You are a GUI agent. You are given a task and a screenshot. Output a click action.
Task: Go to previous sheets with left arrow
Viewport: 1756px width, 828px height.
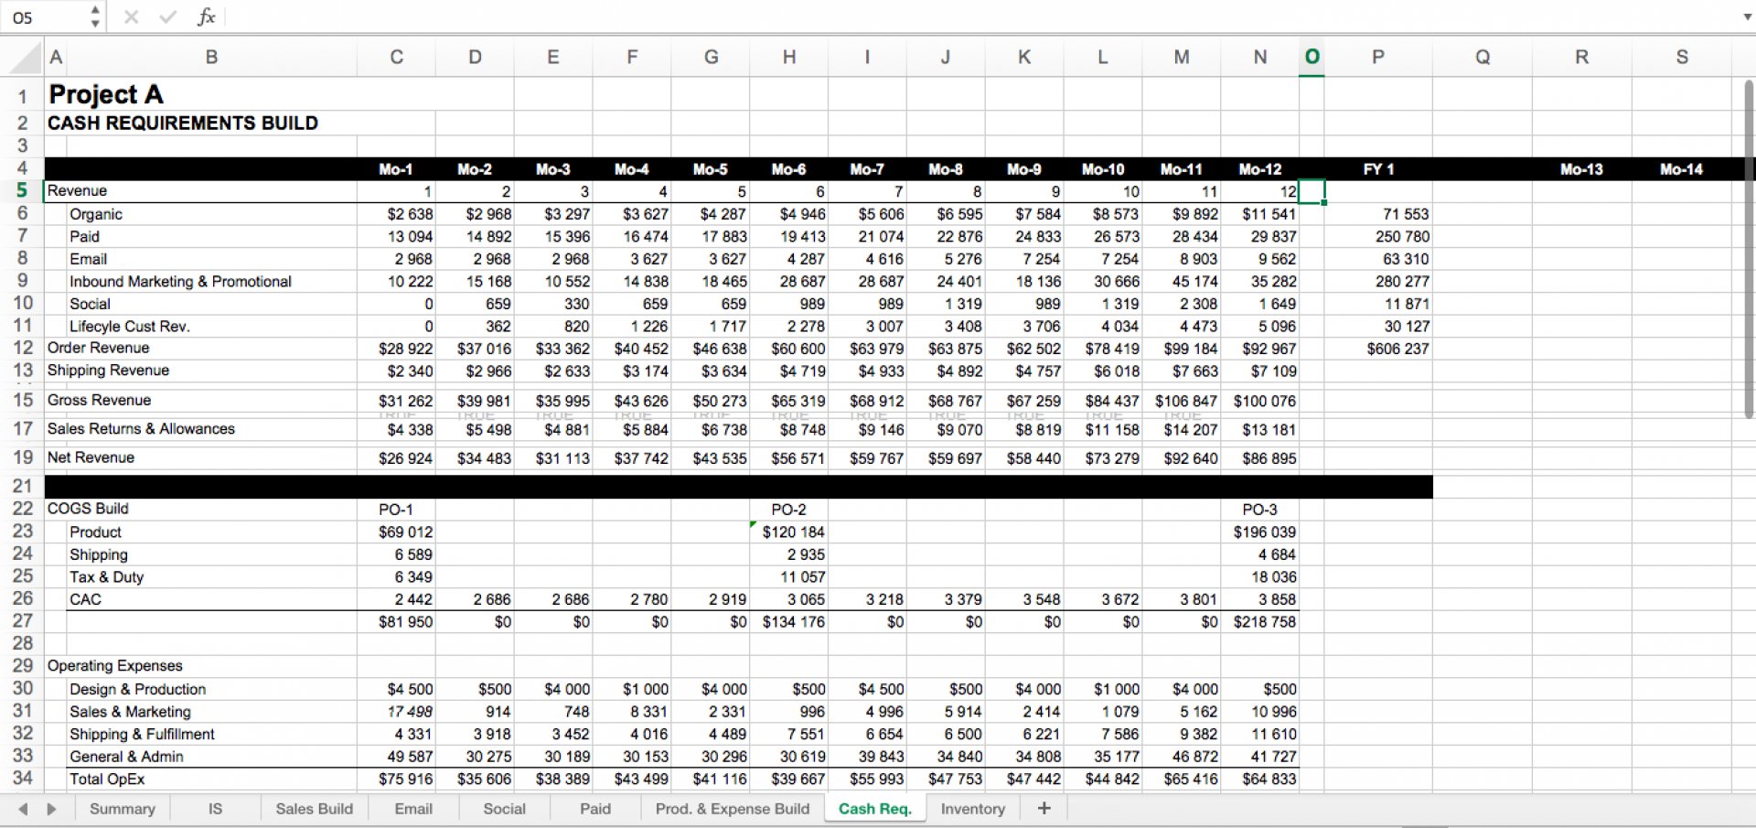pos(23,809)
